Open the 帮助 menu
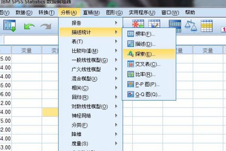Image resolution: width=226 pixels, height=151 pixels. [x=190, y=12]
